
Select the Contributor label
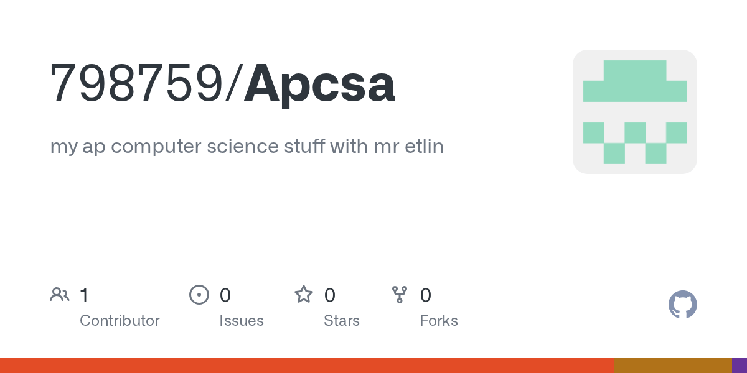click(120, 321)
